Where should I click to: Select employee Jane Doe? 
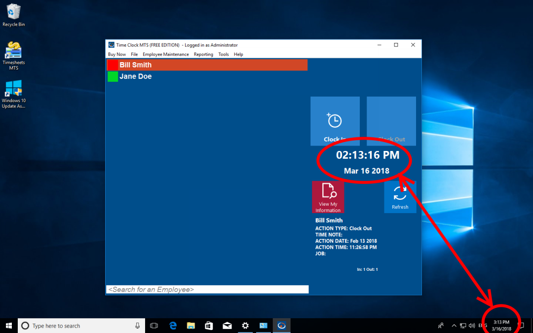point(135,76)
